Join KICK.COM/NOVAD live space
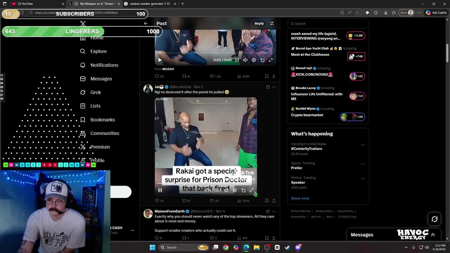450x253 pixels. [357, 76]
